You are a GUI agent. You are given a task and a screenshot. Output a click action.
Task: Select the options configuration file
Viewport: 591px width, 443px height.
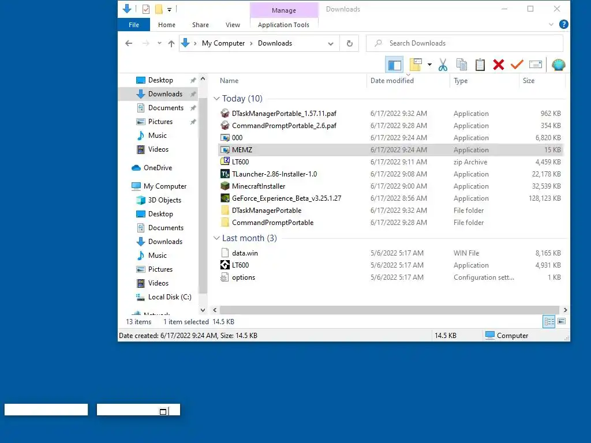[x=391, y=277]
